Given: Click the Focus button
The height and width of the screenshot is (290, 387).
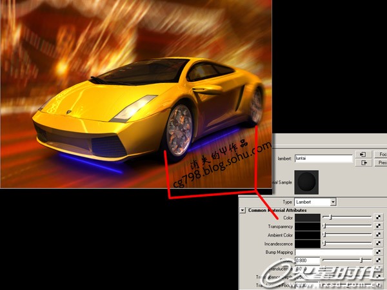Looking at the screenshot, I should pyautogui.click(x=382, y=155).
